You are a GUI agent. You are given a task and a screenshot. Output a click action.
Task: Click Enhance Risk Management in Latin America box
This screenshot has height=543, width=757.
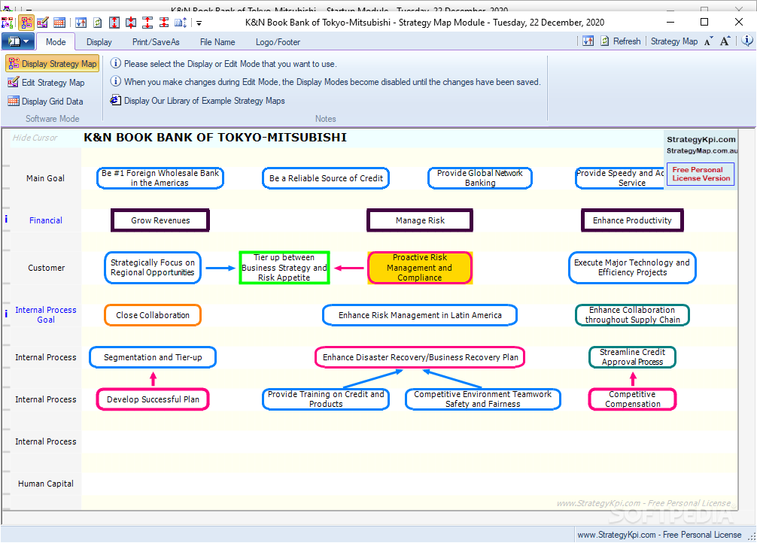[x=420, y=315]
